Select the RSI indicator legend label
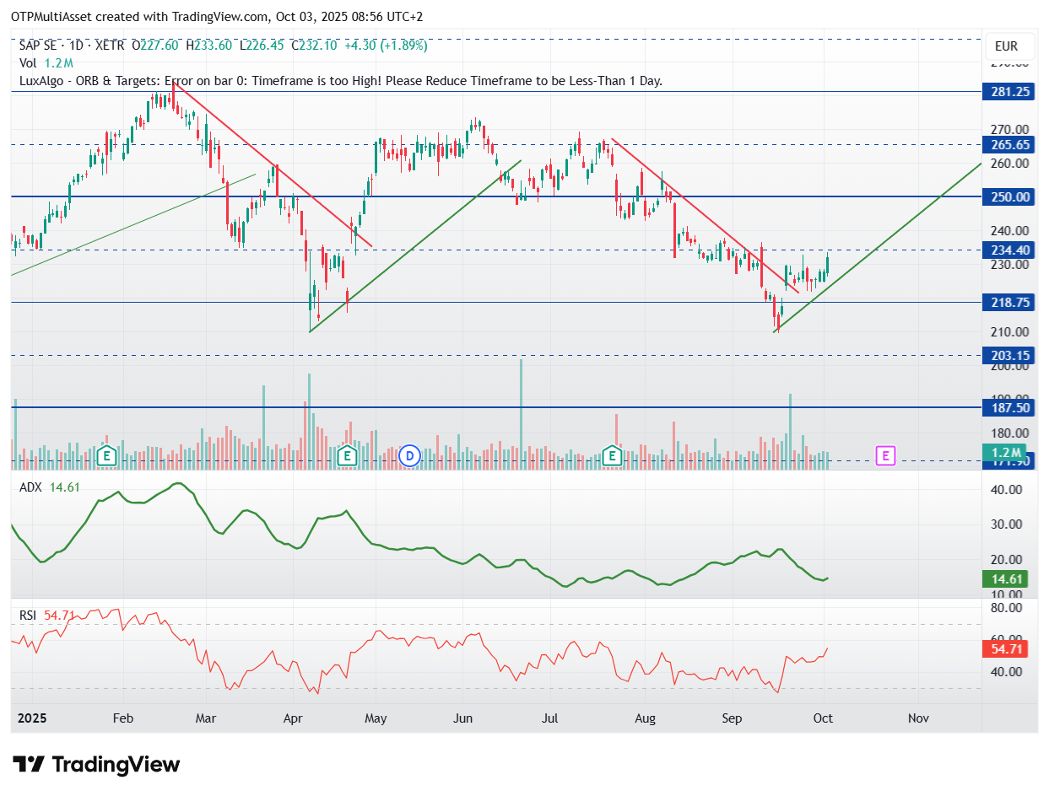 [29, 616]
